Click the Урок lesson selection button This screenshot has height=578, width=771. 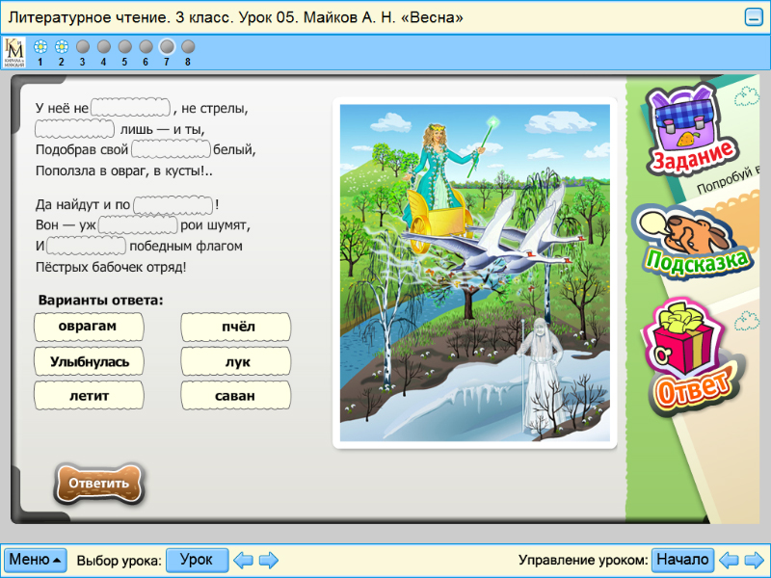pos(197,560)
